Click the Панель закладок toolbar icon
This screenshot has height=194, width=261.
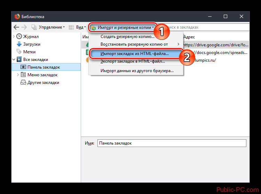(23, 67)
